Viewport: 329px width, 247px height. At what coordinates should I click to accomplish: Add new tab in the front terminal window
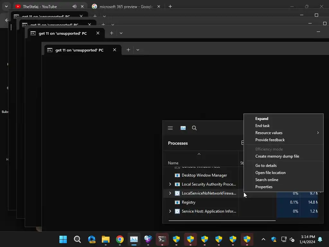tap(128, 50)
